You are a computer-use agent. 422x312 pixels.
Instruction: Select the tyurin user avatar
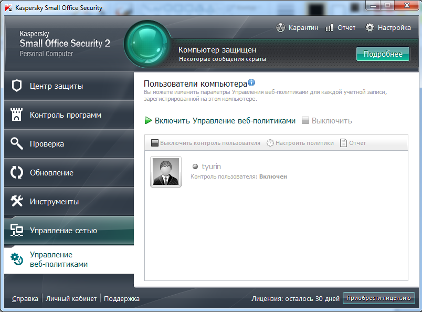click(166, 172)
